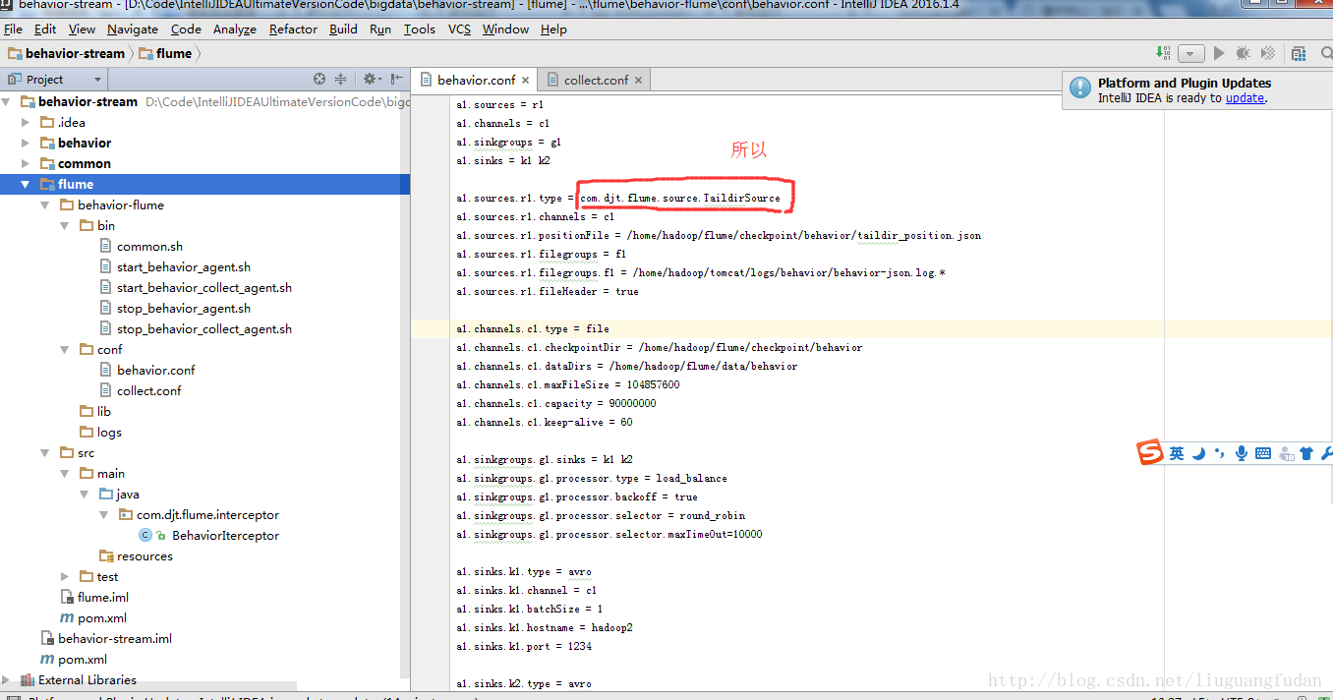The image size is (1333, 700).
Task: Close the collect.conf editor tab
Action: pos(638,81)
